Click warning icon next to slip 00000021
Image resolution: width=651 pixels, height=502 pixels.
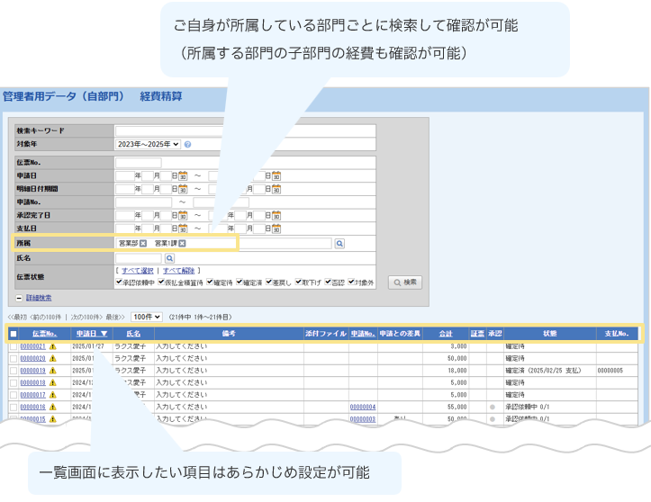pos(52,345)
